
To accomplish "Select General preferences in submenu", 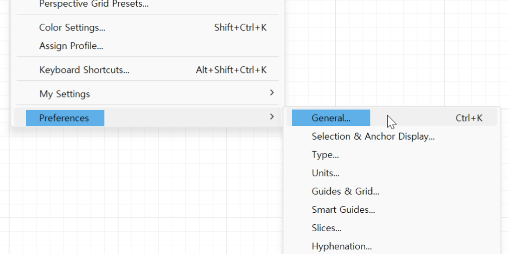I will 392,118.
